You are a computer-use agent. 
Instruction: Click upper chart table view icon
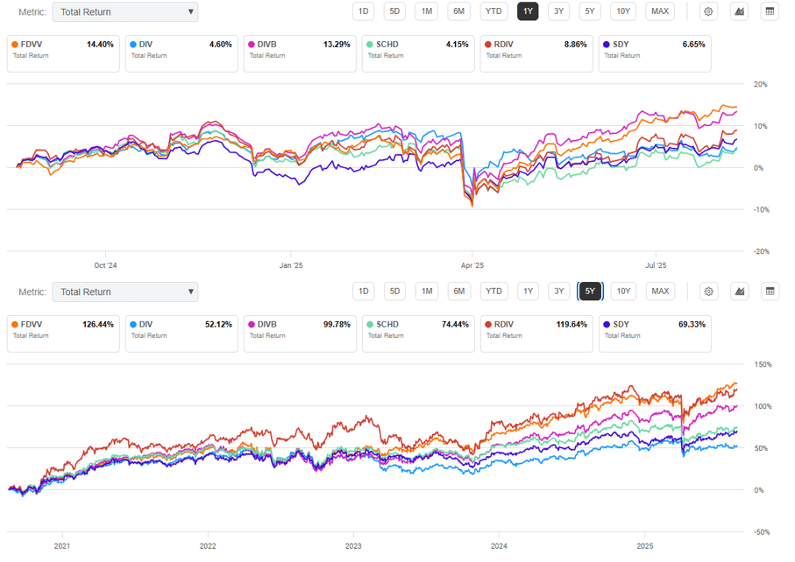[770, 11]
